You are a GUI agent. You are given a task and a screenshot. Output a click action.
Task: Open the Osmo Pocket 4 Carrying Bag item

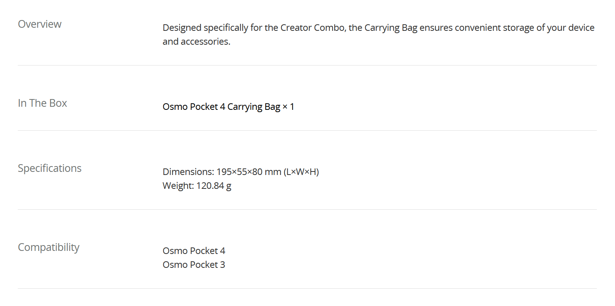(221, 107)
